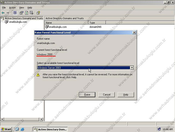Launch Internet Explorer from quick launch
Viewport: 175px width, 132px height.
click(22, 129)
